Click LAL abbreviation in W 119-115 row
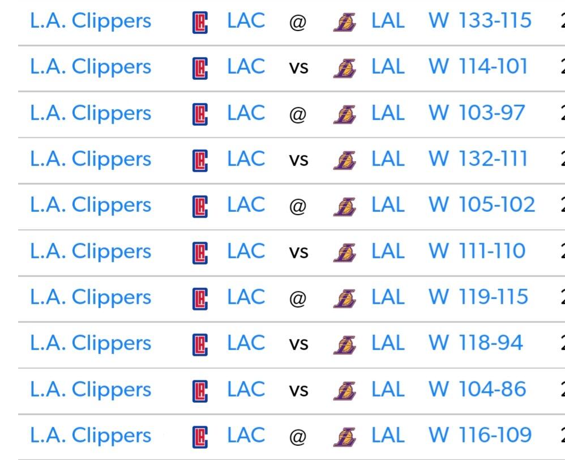The height and width of the screenshot is (460, 565). coord(388,297)
